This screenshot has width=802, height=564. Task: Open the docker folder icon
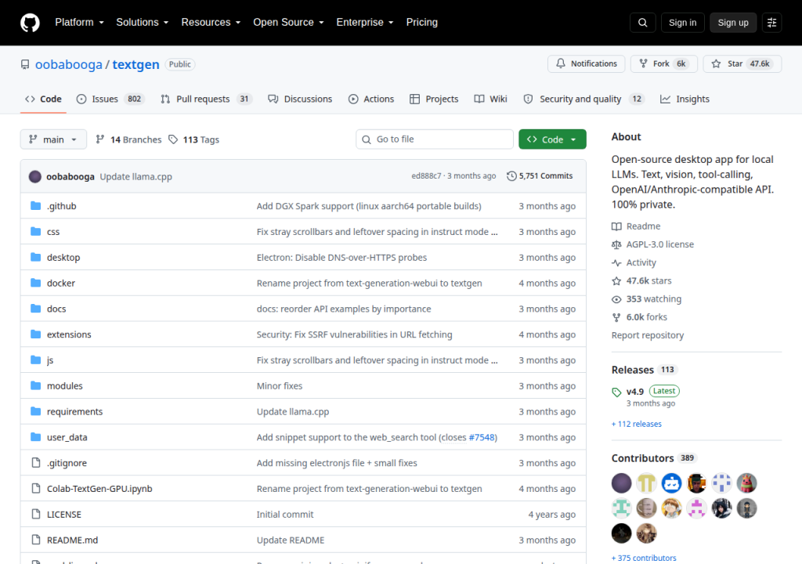click(35, 283)
